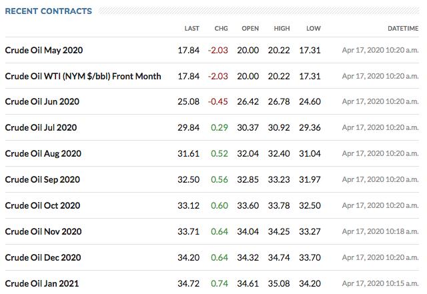Open the Crude Oil Oct 2020 contract

[43, 205]
